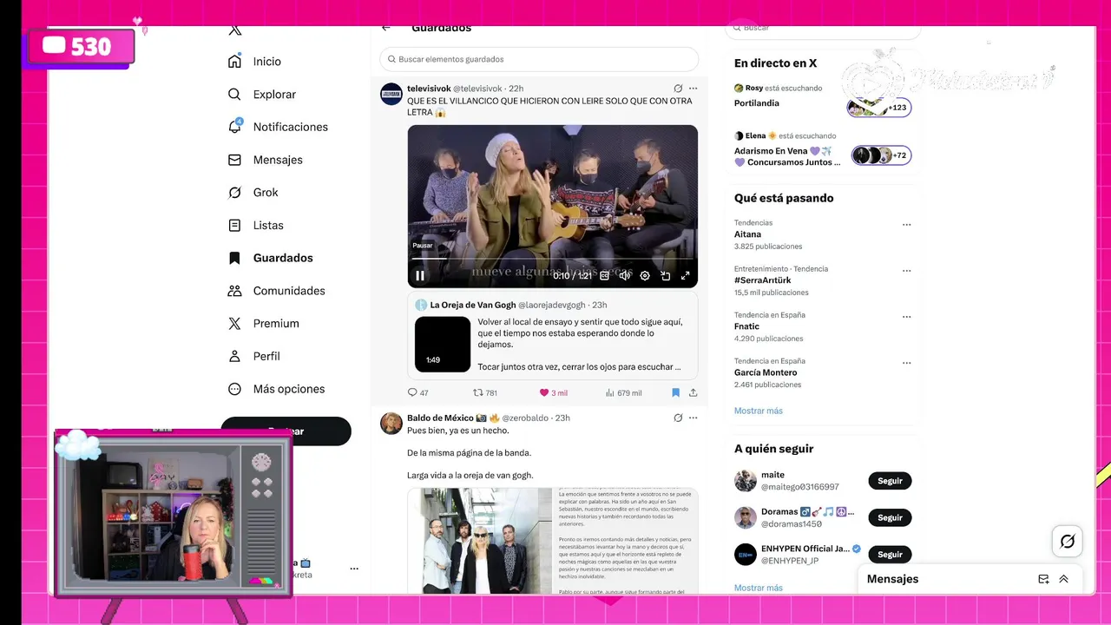Open Grok from sidebar
The width and height of the screenshot is (1111, 625).
[x=253, y=193]
